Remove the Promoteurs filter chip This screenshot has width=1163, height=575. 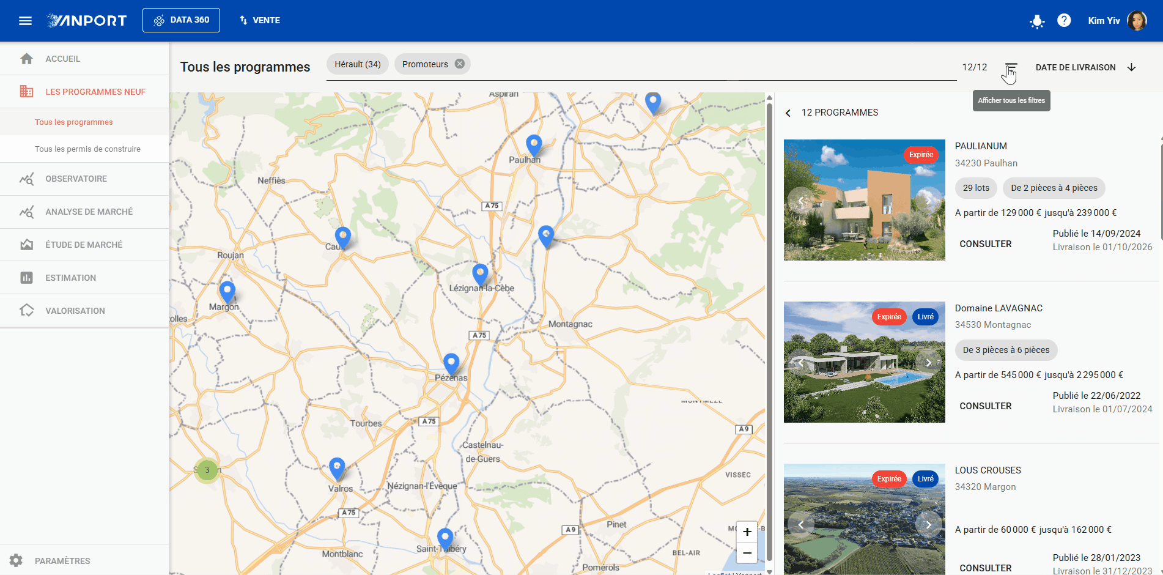(x=460, y=64)
